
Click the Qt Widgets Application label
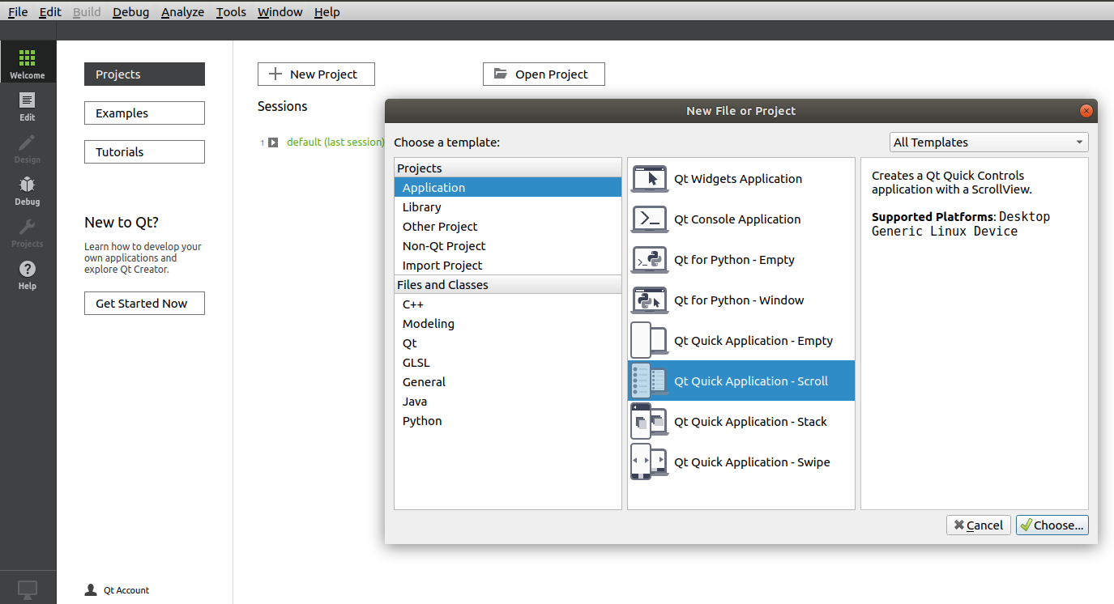tap(738, 179)
